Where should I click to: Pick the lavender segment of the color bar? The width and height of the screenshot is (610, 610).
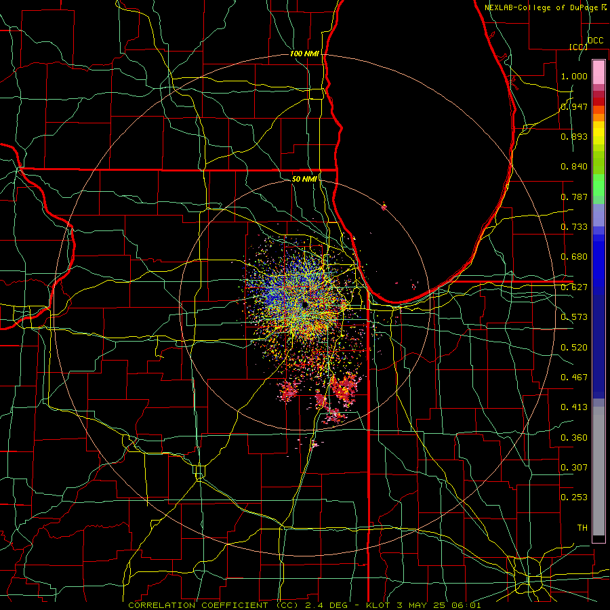(x=598, y=215)
